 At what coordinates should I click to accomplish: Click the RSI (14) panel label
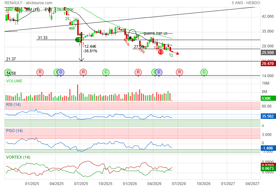point(13,105)
